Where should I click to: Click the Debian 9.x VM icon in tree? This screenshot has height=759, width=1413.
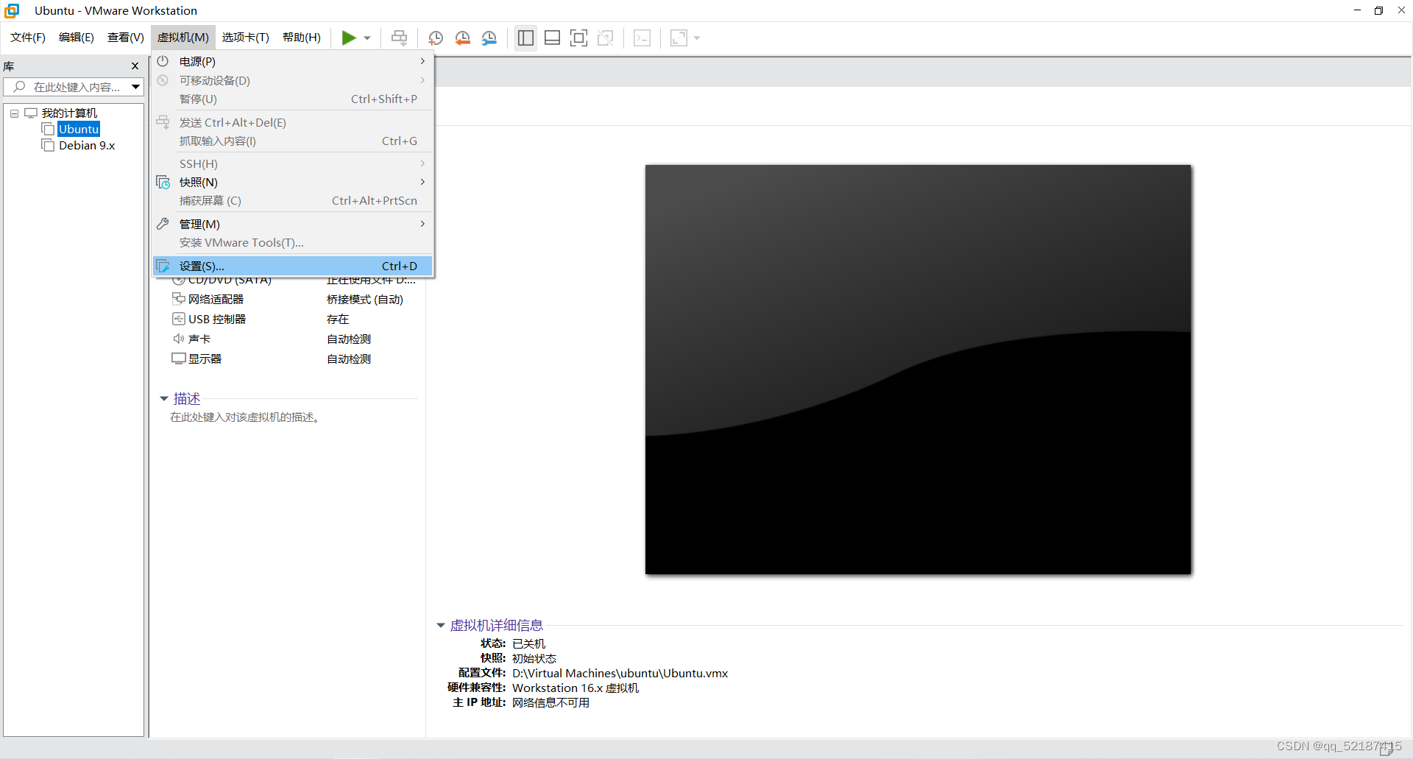point(49,146)
